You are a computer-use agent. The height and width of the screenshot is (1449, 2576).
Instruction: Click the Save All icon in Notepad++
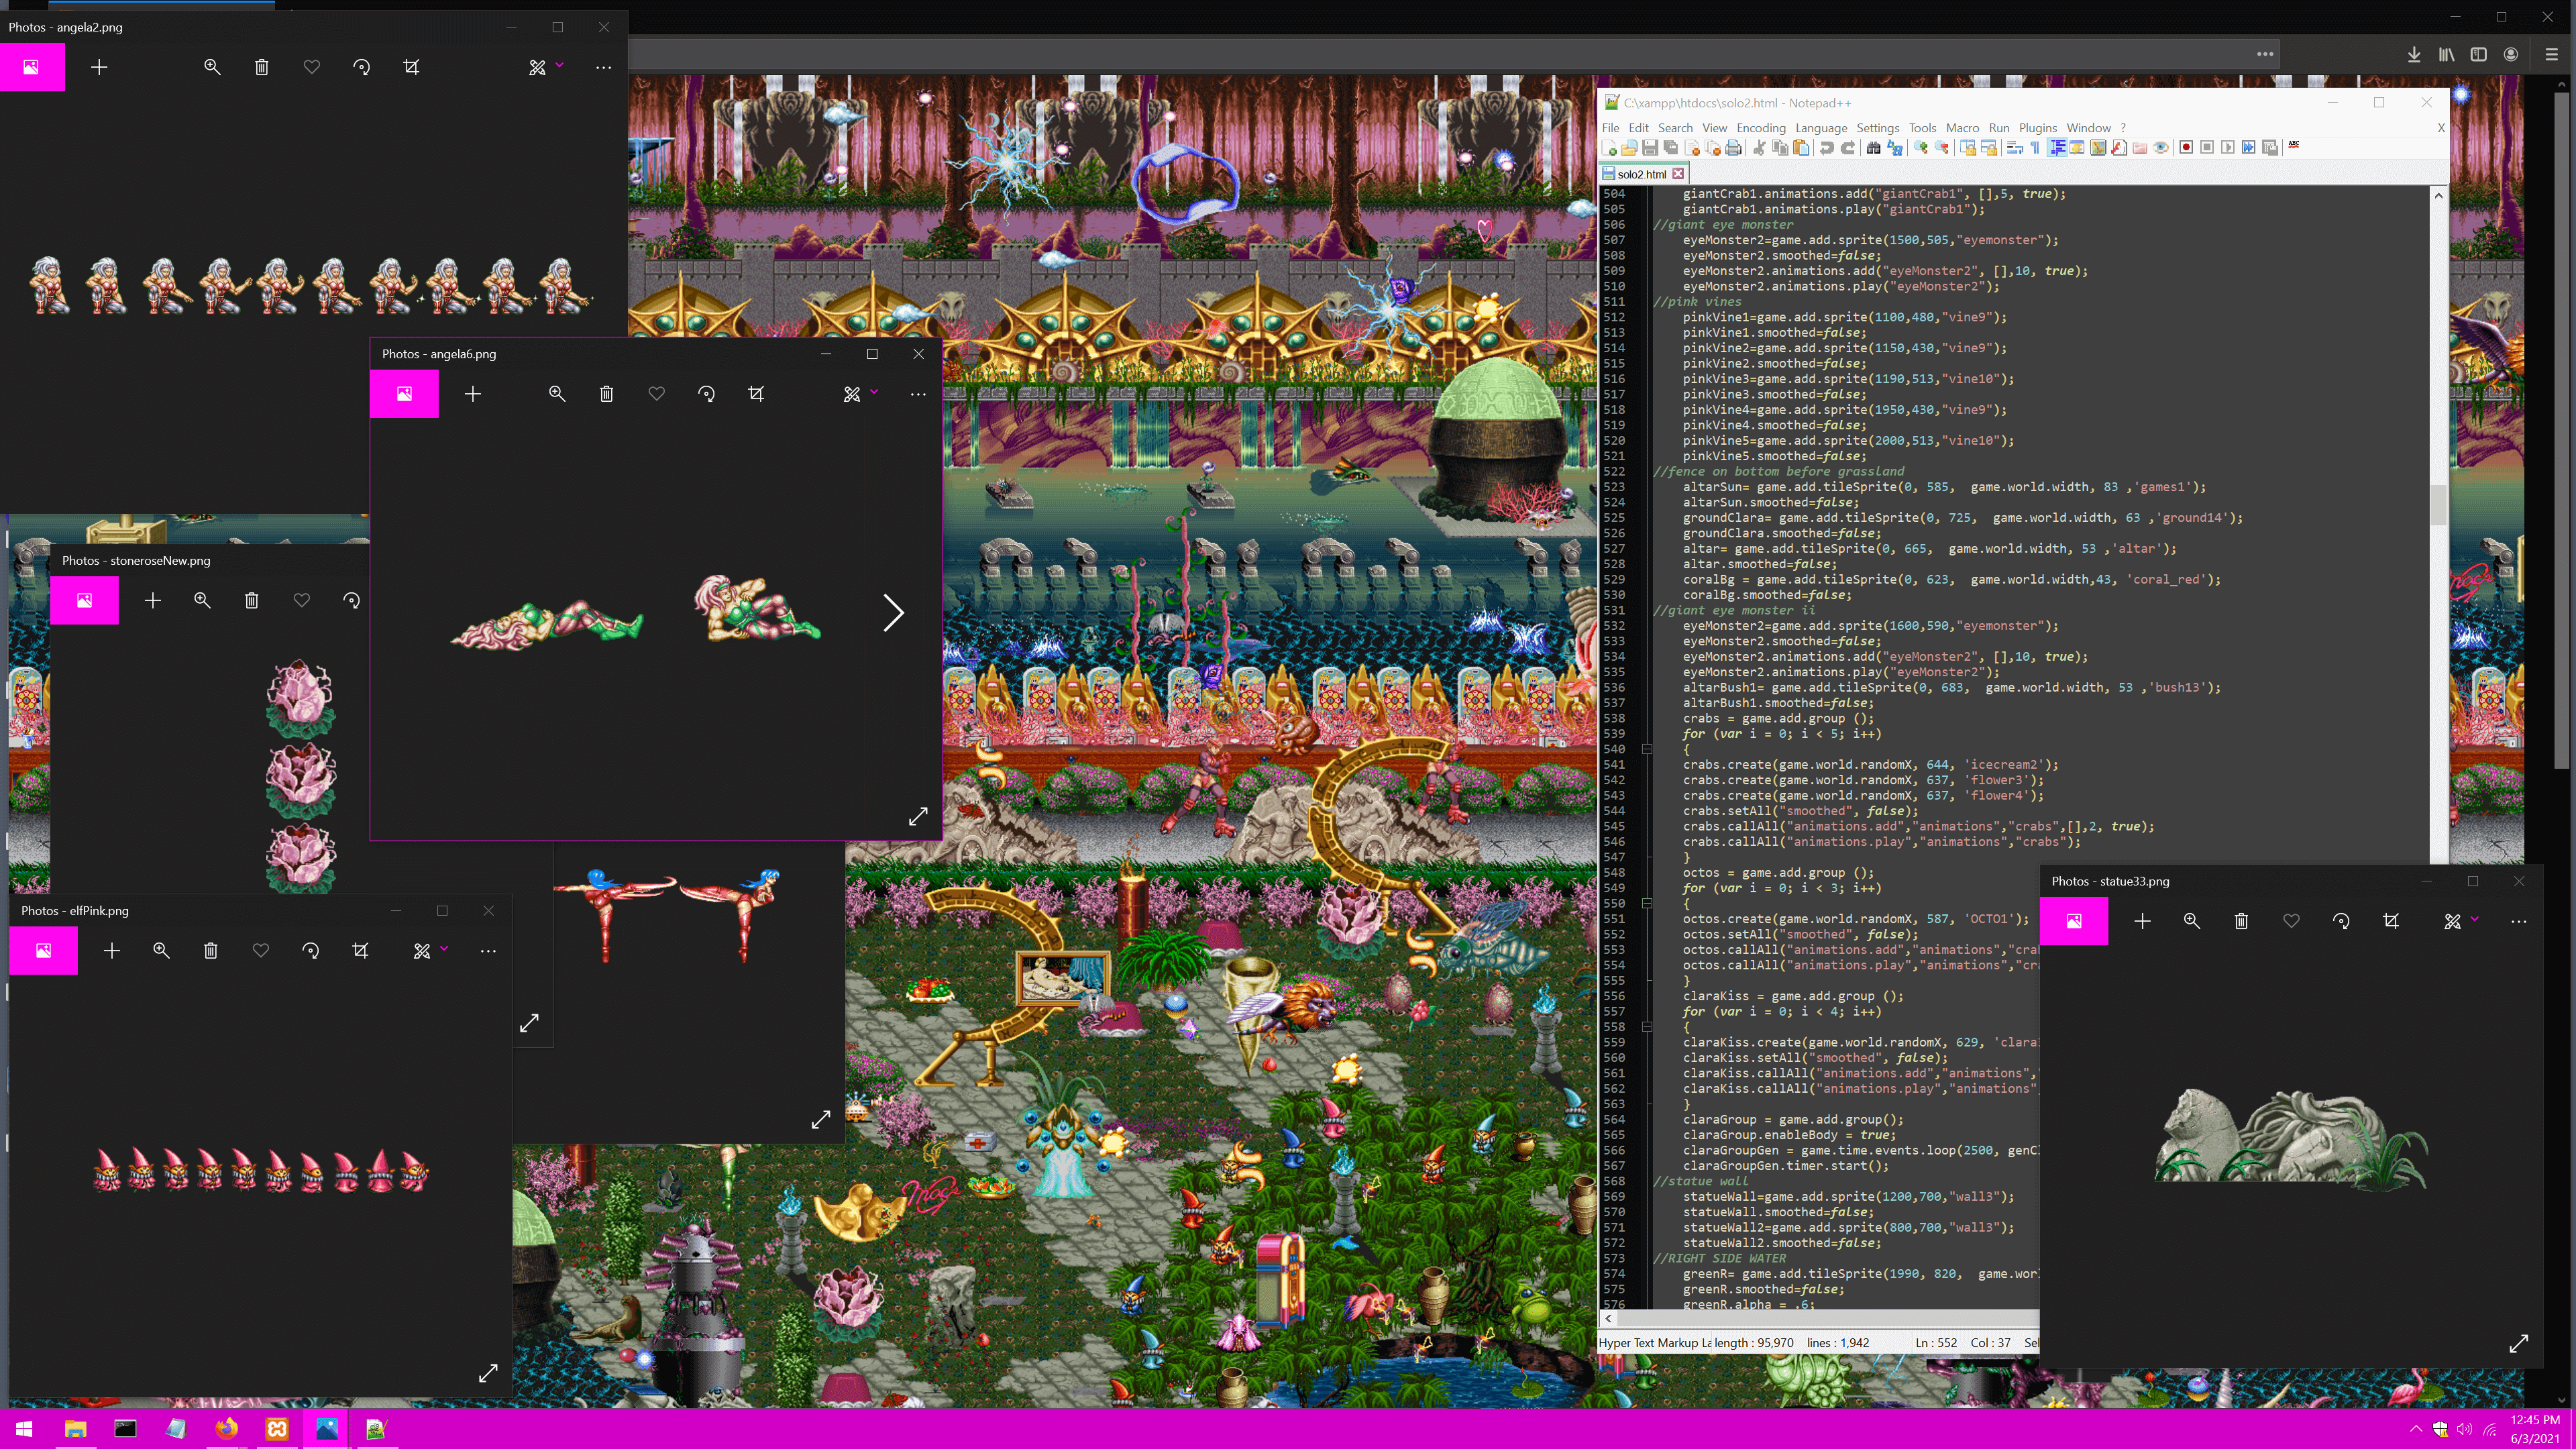click(x=1671, y=148)
